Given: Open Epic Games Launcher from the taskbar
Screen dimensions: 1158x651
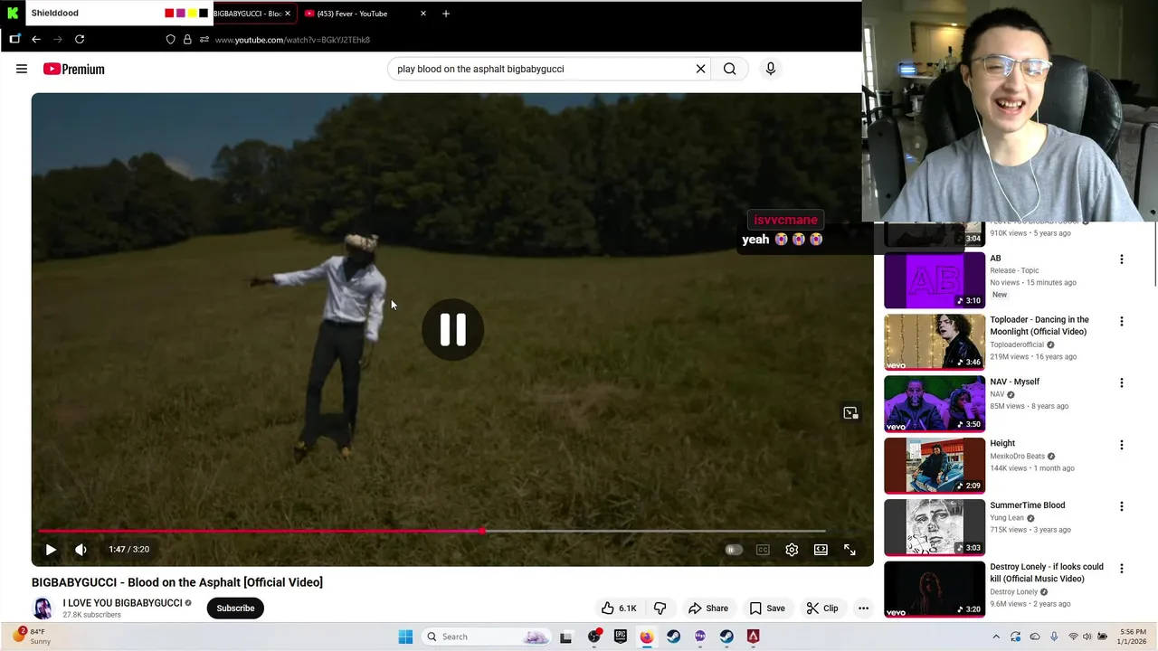Looking at the screenshot, I should click(621, 637).
